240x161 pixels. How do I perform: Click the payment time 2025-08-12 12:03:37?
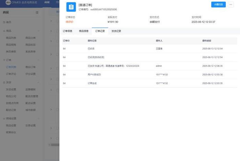point(203,22)
